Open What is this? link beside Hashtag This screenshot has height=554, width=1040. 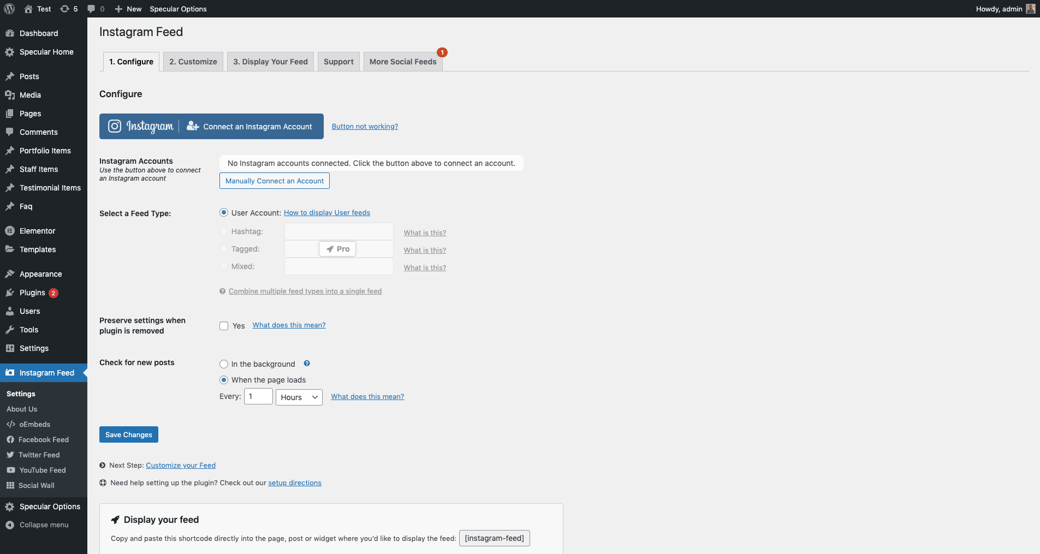pyautogui.click(x=425, y=233)
